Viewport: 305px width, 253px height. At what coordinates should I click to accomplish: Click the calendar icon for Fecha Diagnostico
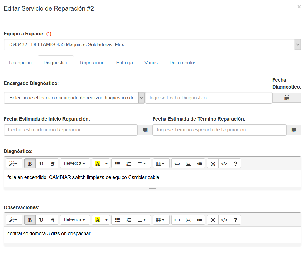point(287,98)
